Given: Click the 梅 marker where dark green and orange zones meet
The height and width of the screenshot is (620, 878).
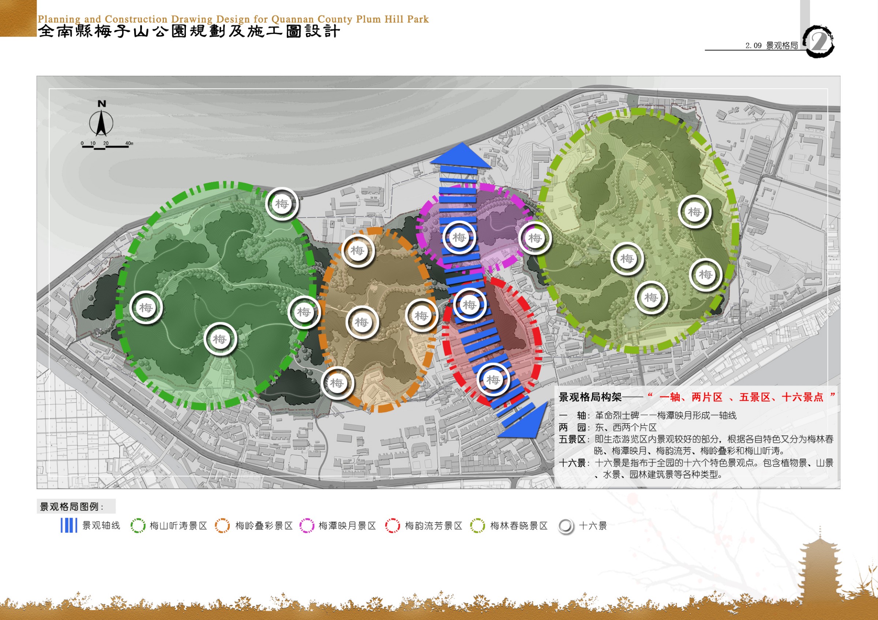Looking at the screenshot, I should (304, 312).
